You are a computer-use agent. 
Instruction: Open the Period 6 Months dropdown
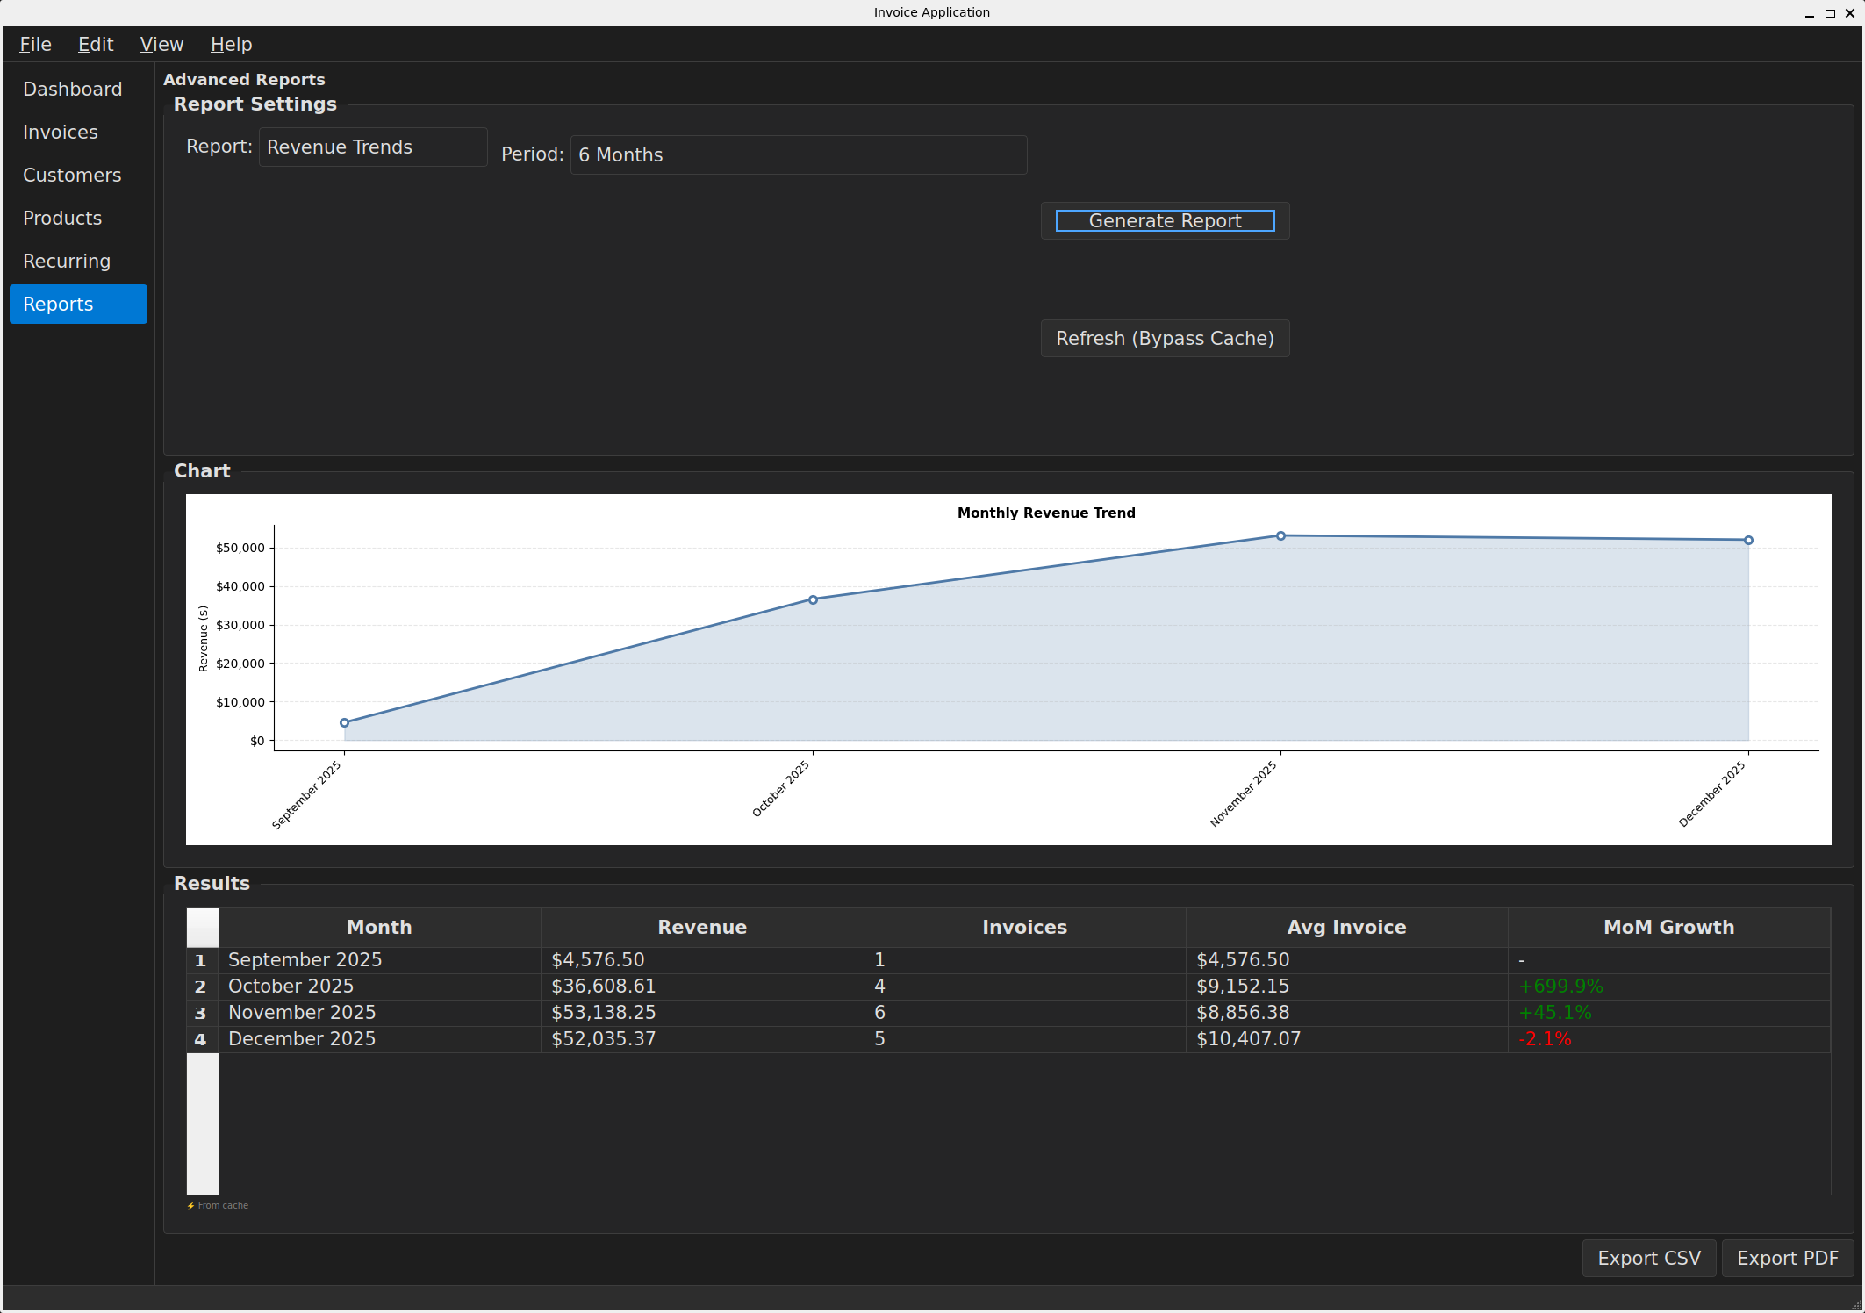pyautogui.click(x=798, y=155)
